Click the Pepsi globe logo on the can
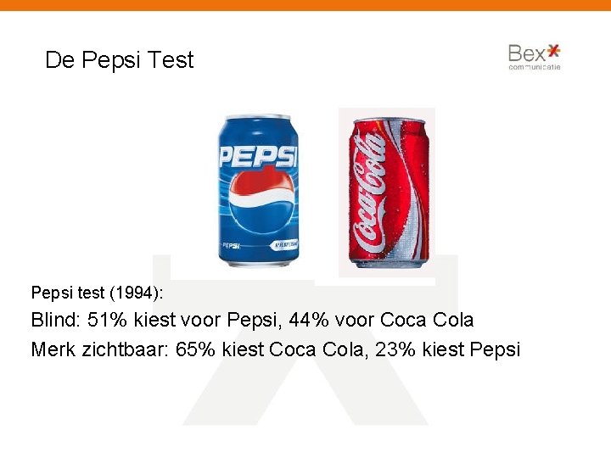The image size is (611, 458). pyautogui.click(x=261, y=200)
